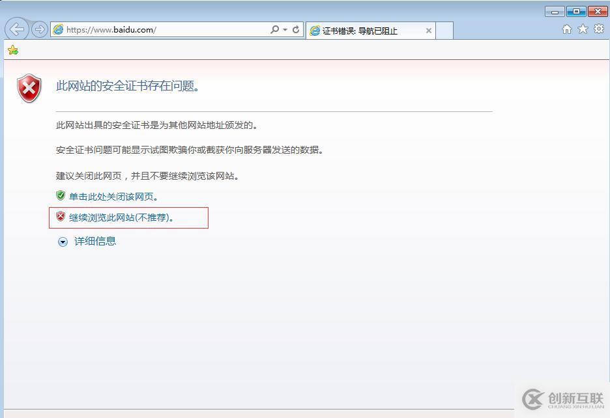The height and width of the screenshot is (418, 610).
Task: Select the 证书错误: 导航已阻止 tab
Action: coord(360,31)
